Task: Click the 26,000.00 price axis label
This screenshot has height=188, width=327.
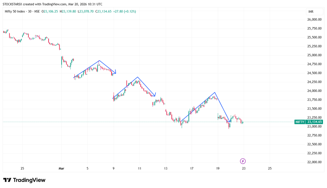Action: tap(314, 20)
